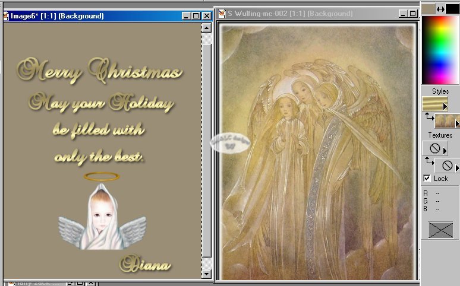
Task: Maximize the S Wulfing-mc-002 window
Action: click(x=413, y=14)
